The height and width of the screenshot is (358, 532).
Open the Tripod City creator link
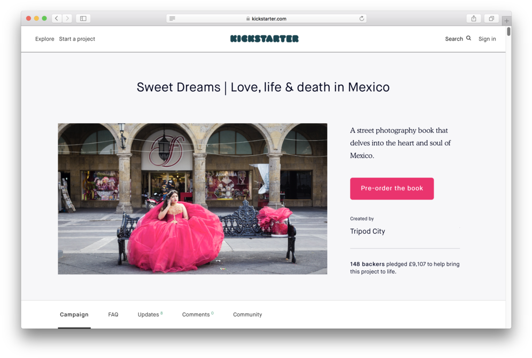tap(367, 231)
